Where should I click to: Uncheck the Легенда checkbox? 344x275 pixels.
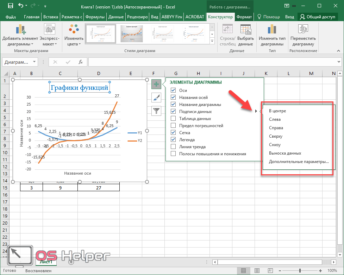point(173,139)
